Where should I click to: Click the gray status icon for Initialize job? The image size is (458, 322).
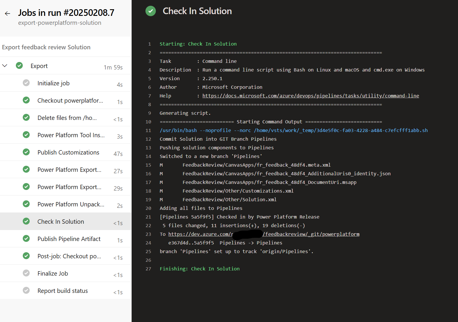(26, 83)
